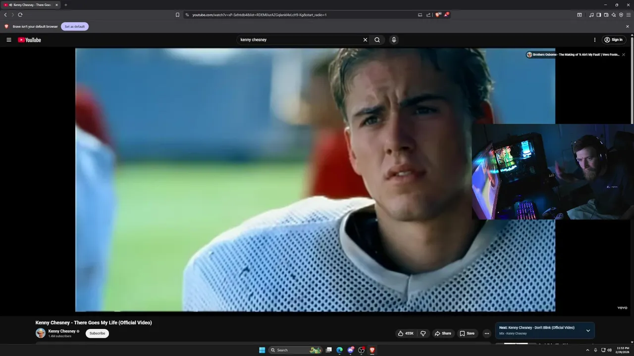Switch to Kenny Chesney browser tab
The image size is (634, 356).
pos(31,5)
